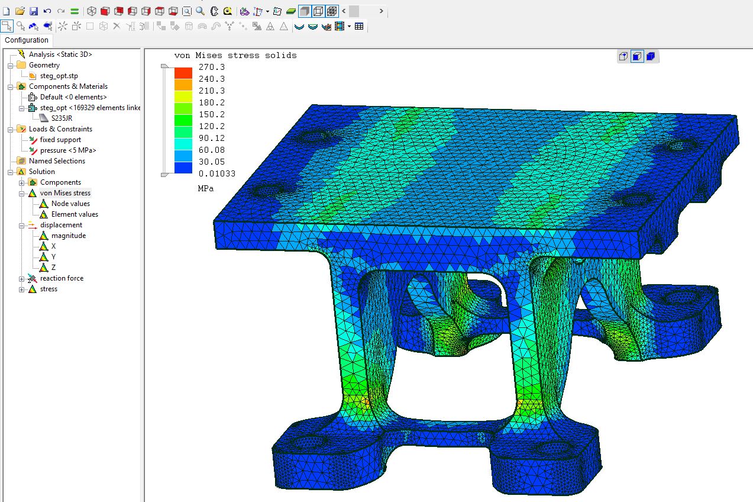
Task: Save the project with the floppy disk icon
Action: pyautogui.click(x=33, y=11)
